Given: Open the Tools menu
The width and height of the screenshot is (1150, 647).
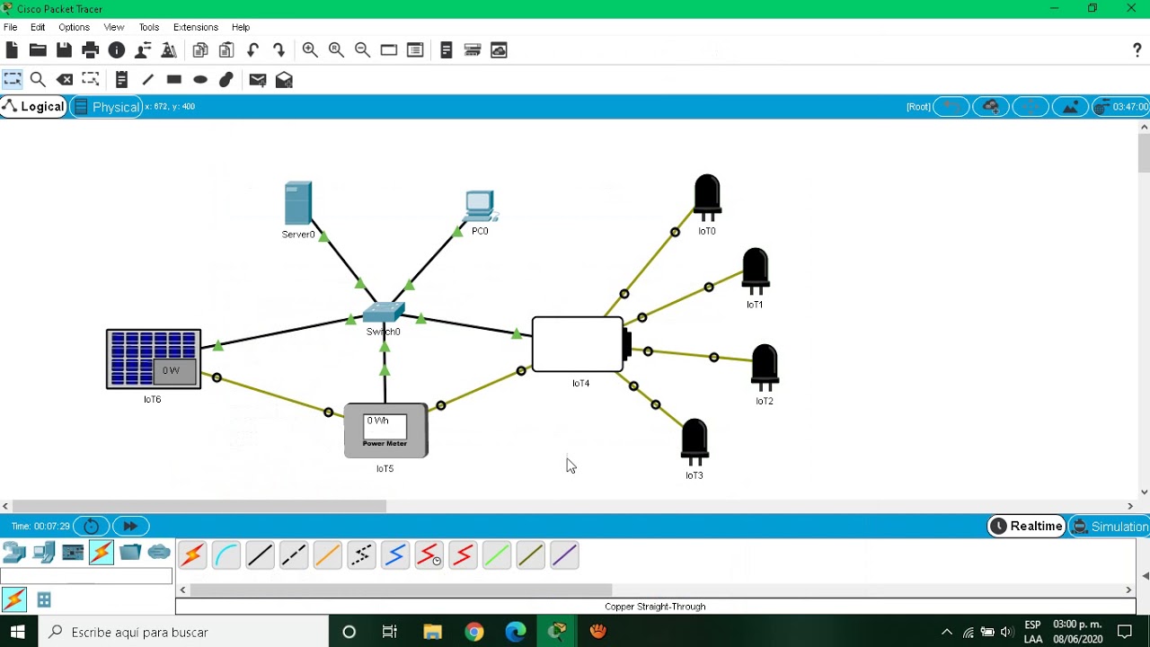Looking at the screenshot, I should pyautogui.click(x=149, y=27).
